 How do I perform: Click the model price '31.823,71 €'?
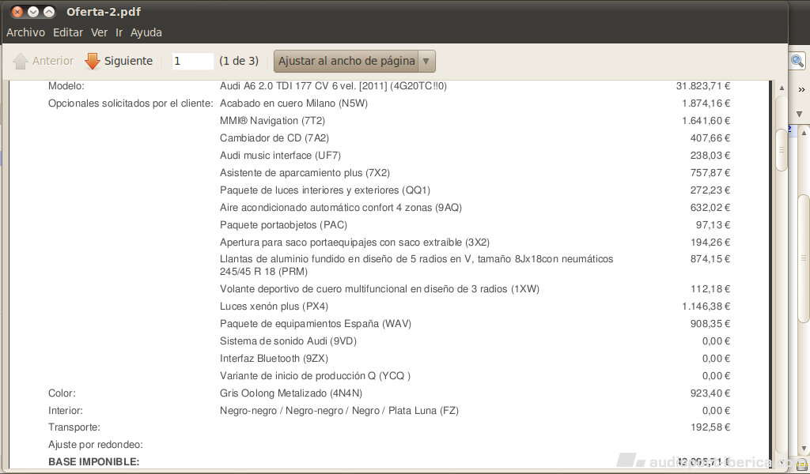[703, 86]
